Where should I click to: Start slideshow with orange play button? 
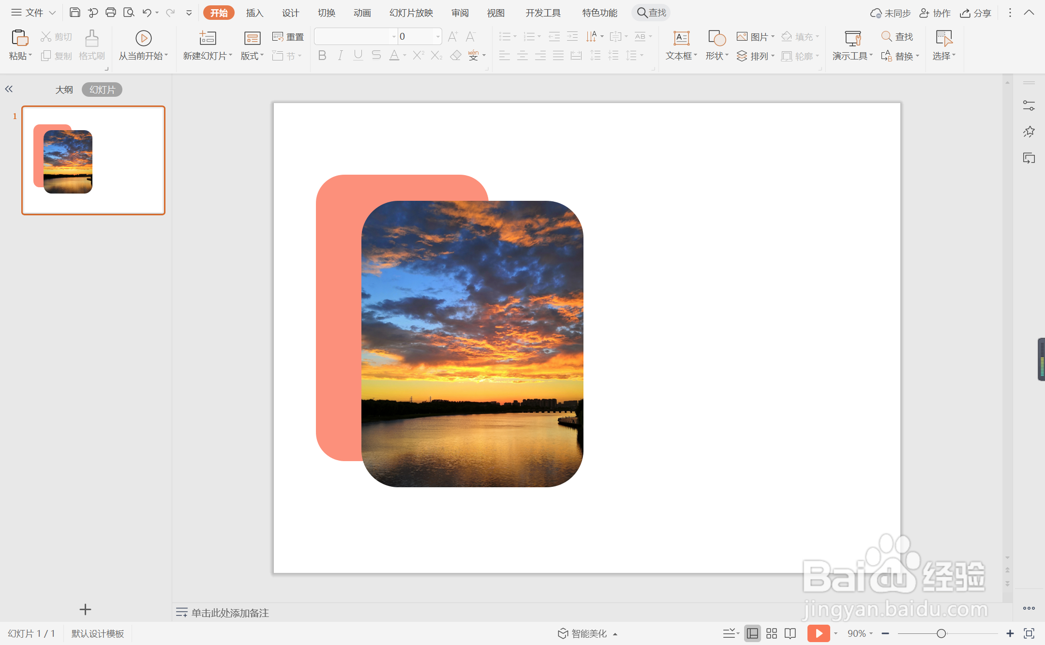pyautogui.click(x=819, y=633)
